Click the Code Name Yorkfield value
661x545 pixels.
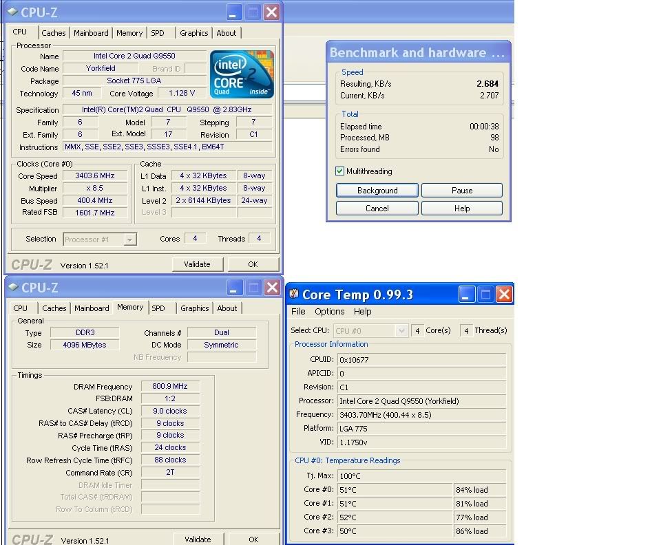(x=101, y=68)
